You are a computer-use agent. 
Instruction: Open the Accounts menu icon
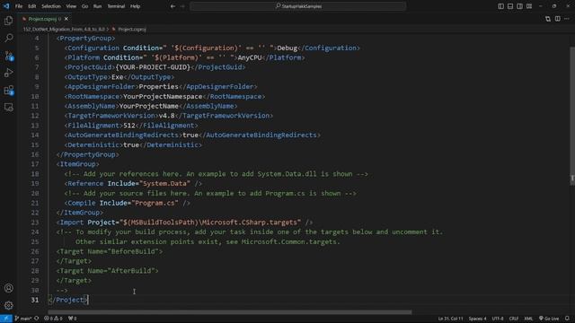pyautogui.click(x=8, y=288)
